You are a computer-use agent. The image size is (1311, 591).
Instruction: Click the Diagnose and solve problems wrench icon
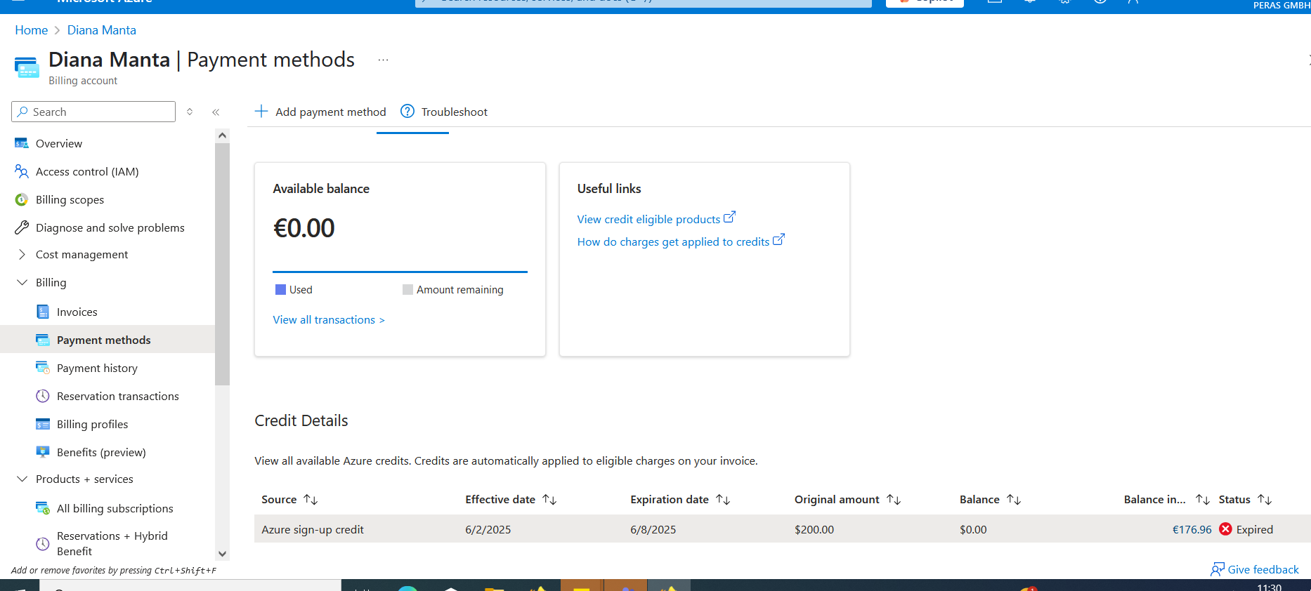pos(22,227)
